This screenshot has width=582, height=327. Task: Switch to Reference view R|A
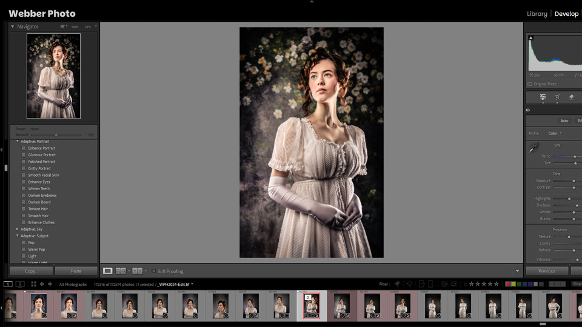point(121,271)
